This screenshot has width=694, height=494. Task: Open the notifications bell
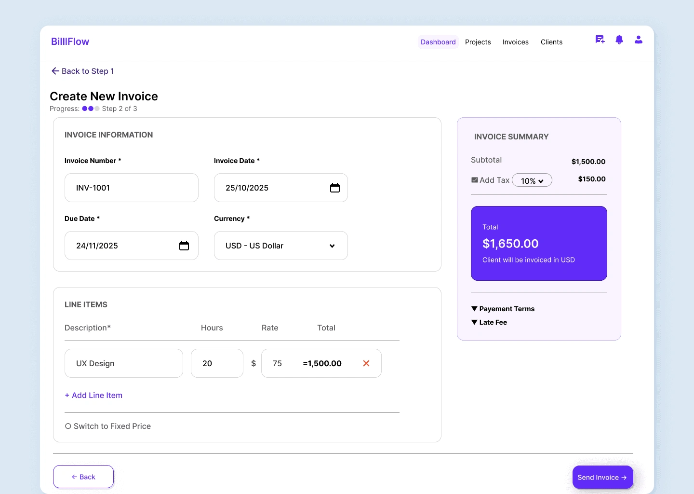click(619, 40)
